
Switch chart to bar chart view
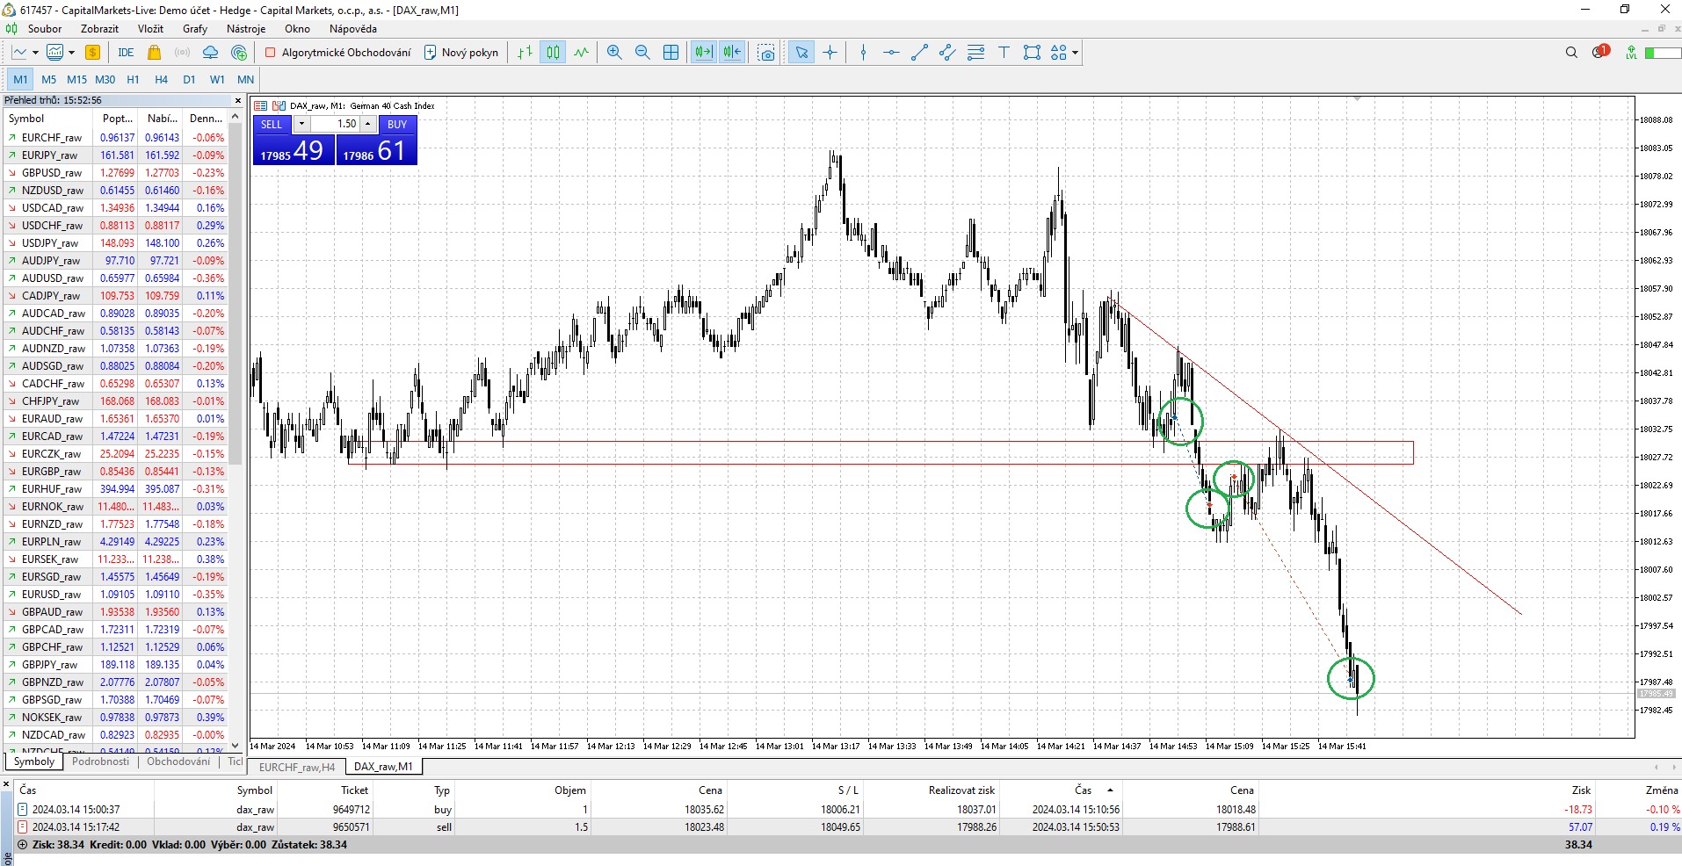(x=525, y=53)
